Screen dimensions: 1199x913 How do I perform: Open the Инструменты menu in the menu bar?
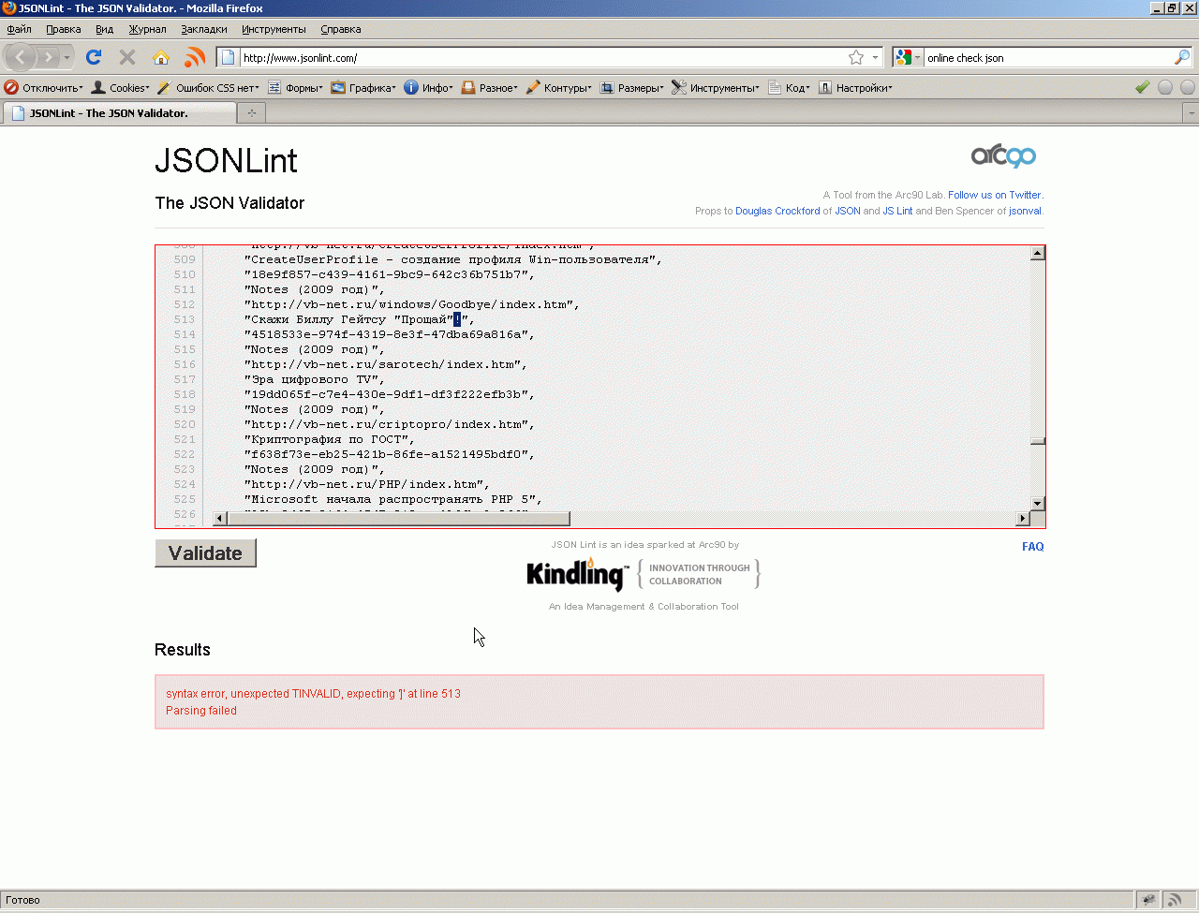274,29
